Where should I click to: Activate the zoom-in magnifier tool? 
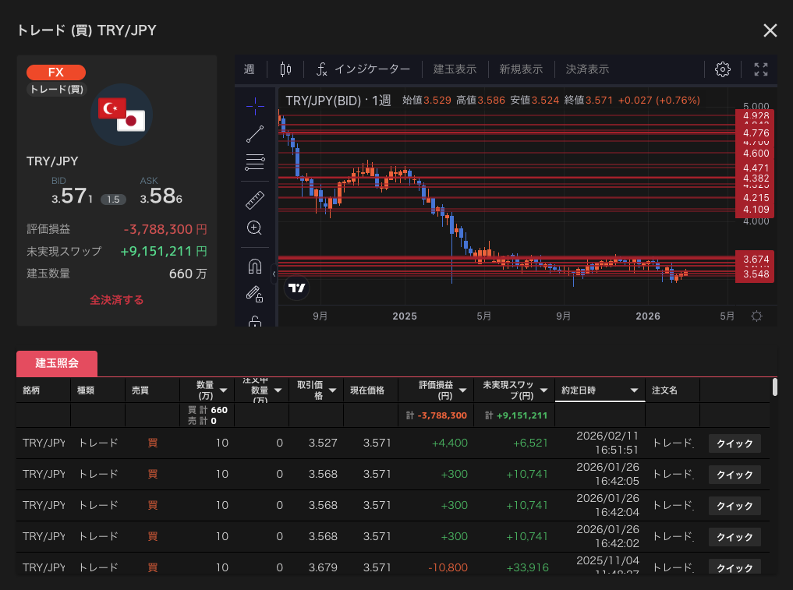(x=255, y=228)
